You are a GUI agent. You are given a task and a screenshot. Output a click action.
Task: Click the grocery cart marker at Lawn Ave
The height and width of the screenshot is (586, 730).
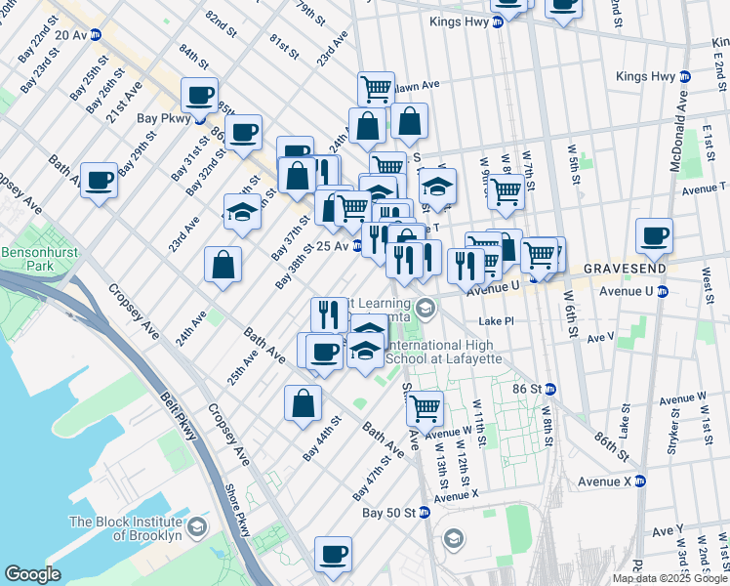(x=376, y=90)
